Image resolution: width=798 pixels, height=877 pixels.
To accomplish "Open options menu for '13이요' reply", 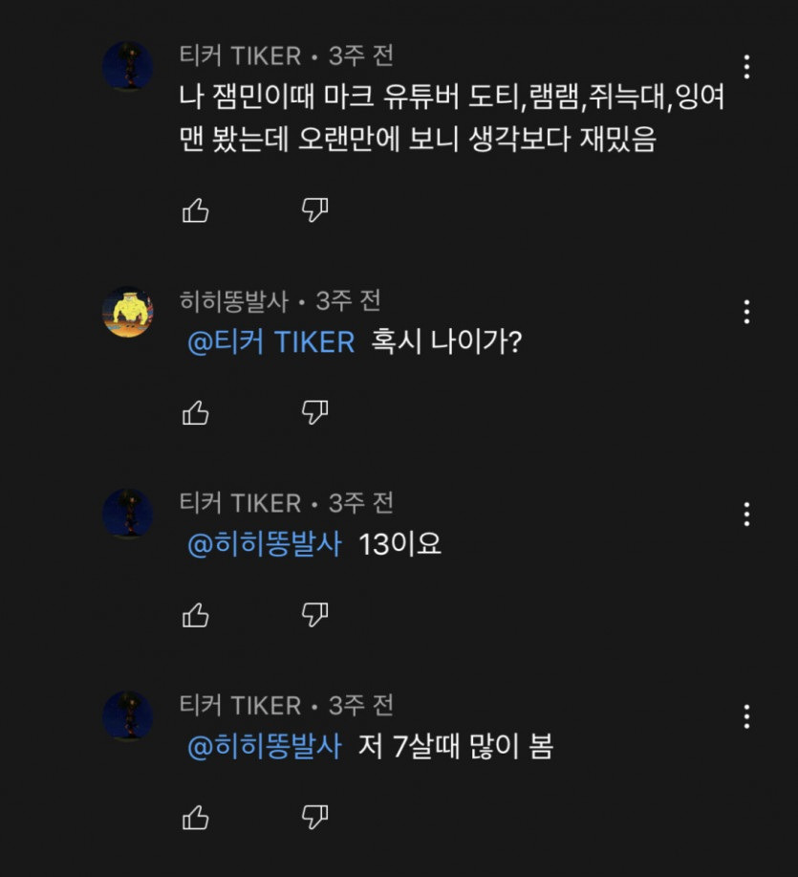I will point(746,514).
